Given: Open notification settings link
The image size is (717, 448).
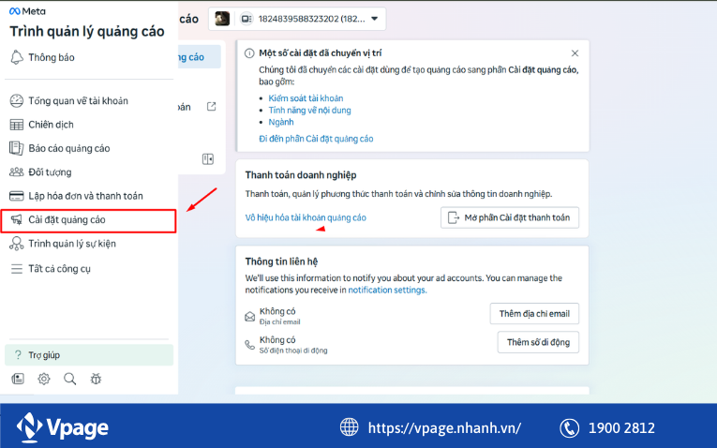Looking at the screenshot, I should click(x=387, y=290).
